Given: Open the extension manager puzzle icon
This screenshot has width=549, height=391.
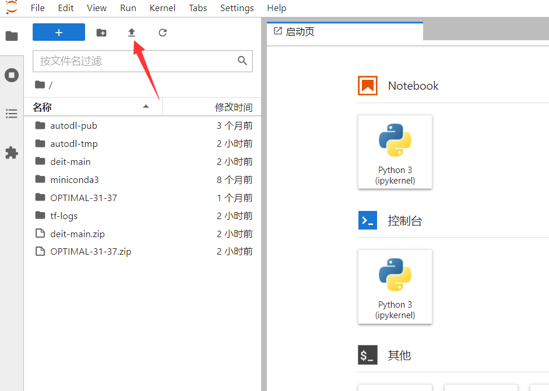Looking at the screenshot, I should (x=12, y=153).
